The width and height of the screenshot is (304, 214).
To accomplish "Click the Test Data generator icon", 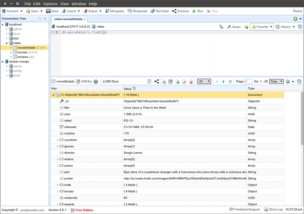I will pos(160,11).
